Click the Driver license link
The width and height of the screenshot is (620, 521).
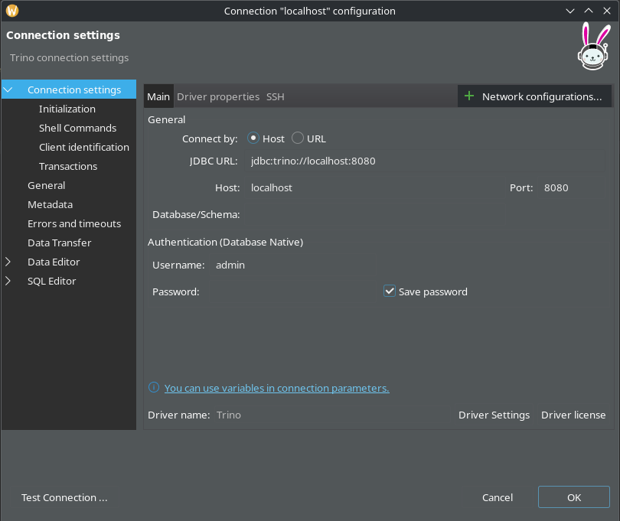coord(573,415)
